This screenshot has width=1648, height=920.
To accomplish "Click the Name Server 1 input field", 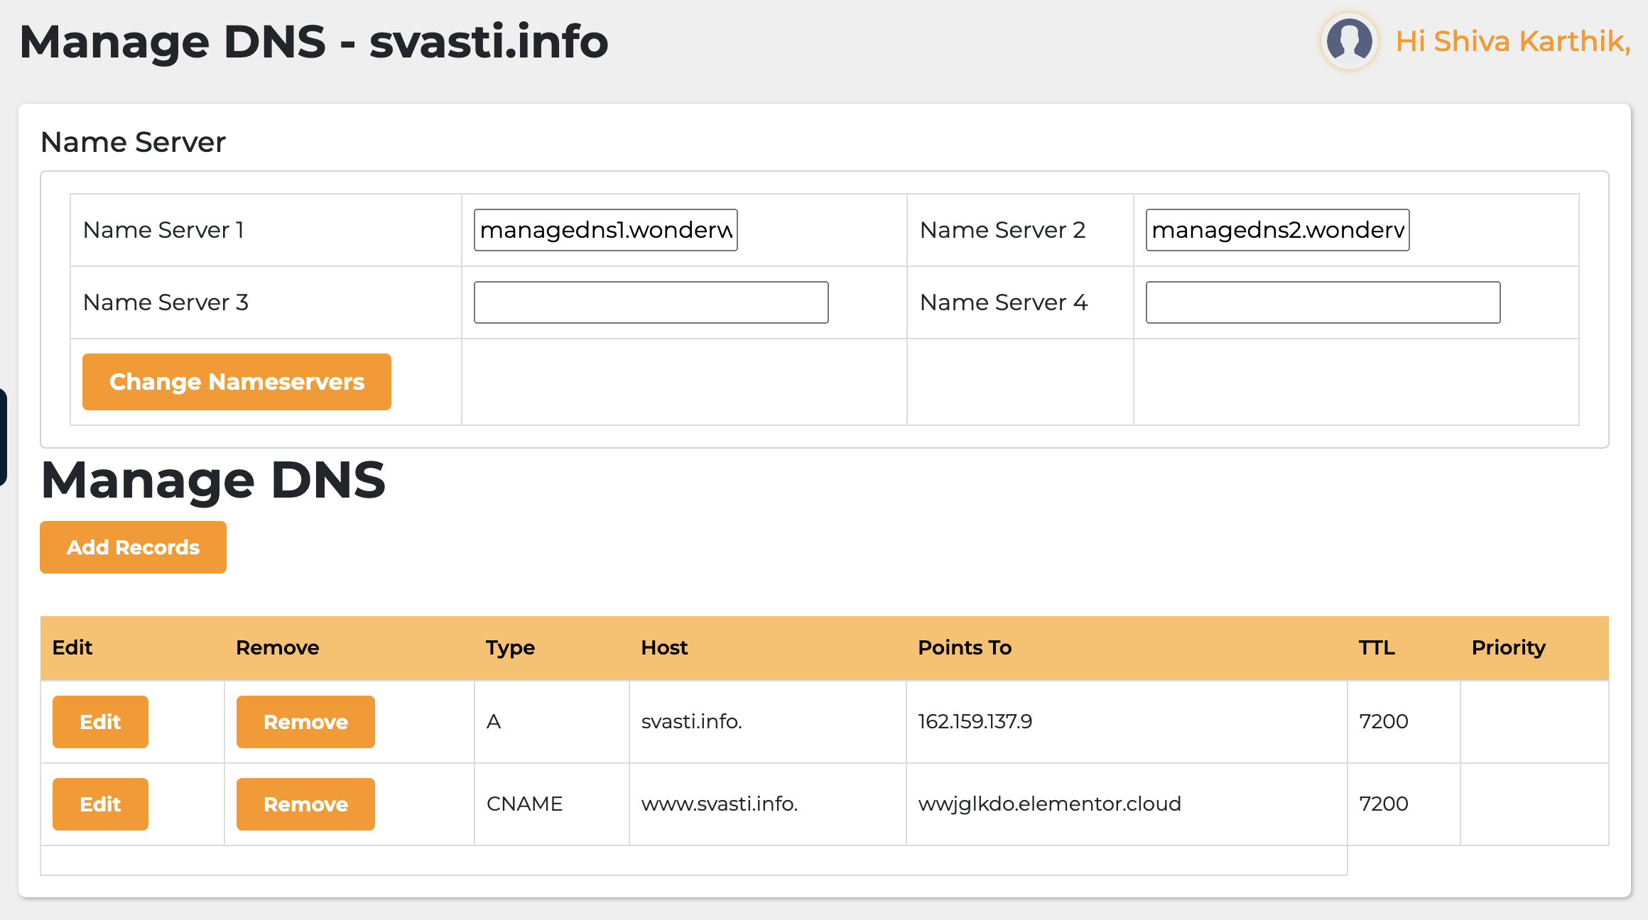I will coord(605,230).
